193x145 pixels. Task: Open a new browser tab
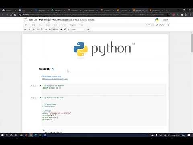167,10
